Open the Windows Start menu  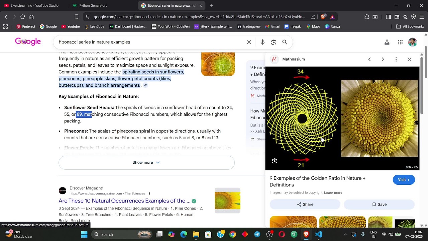[84, 234]
